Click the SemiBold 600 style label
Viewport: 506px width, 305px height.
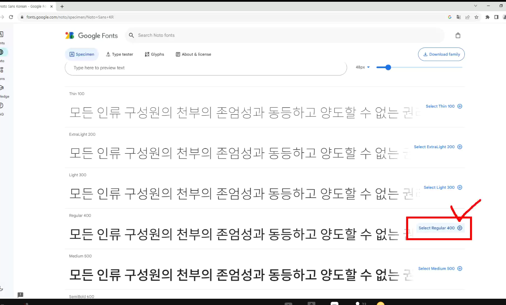(x=82, y=296)
